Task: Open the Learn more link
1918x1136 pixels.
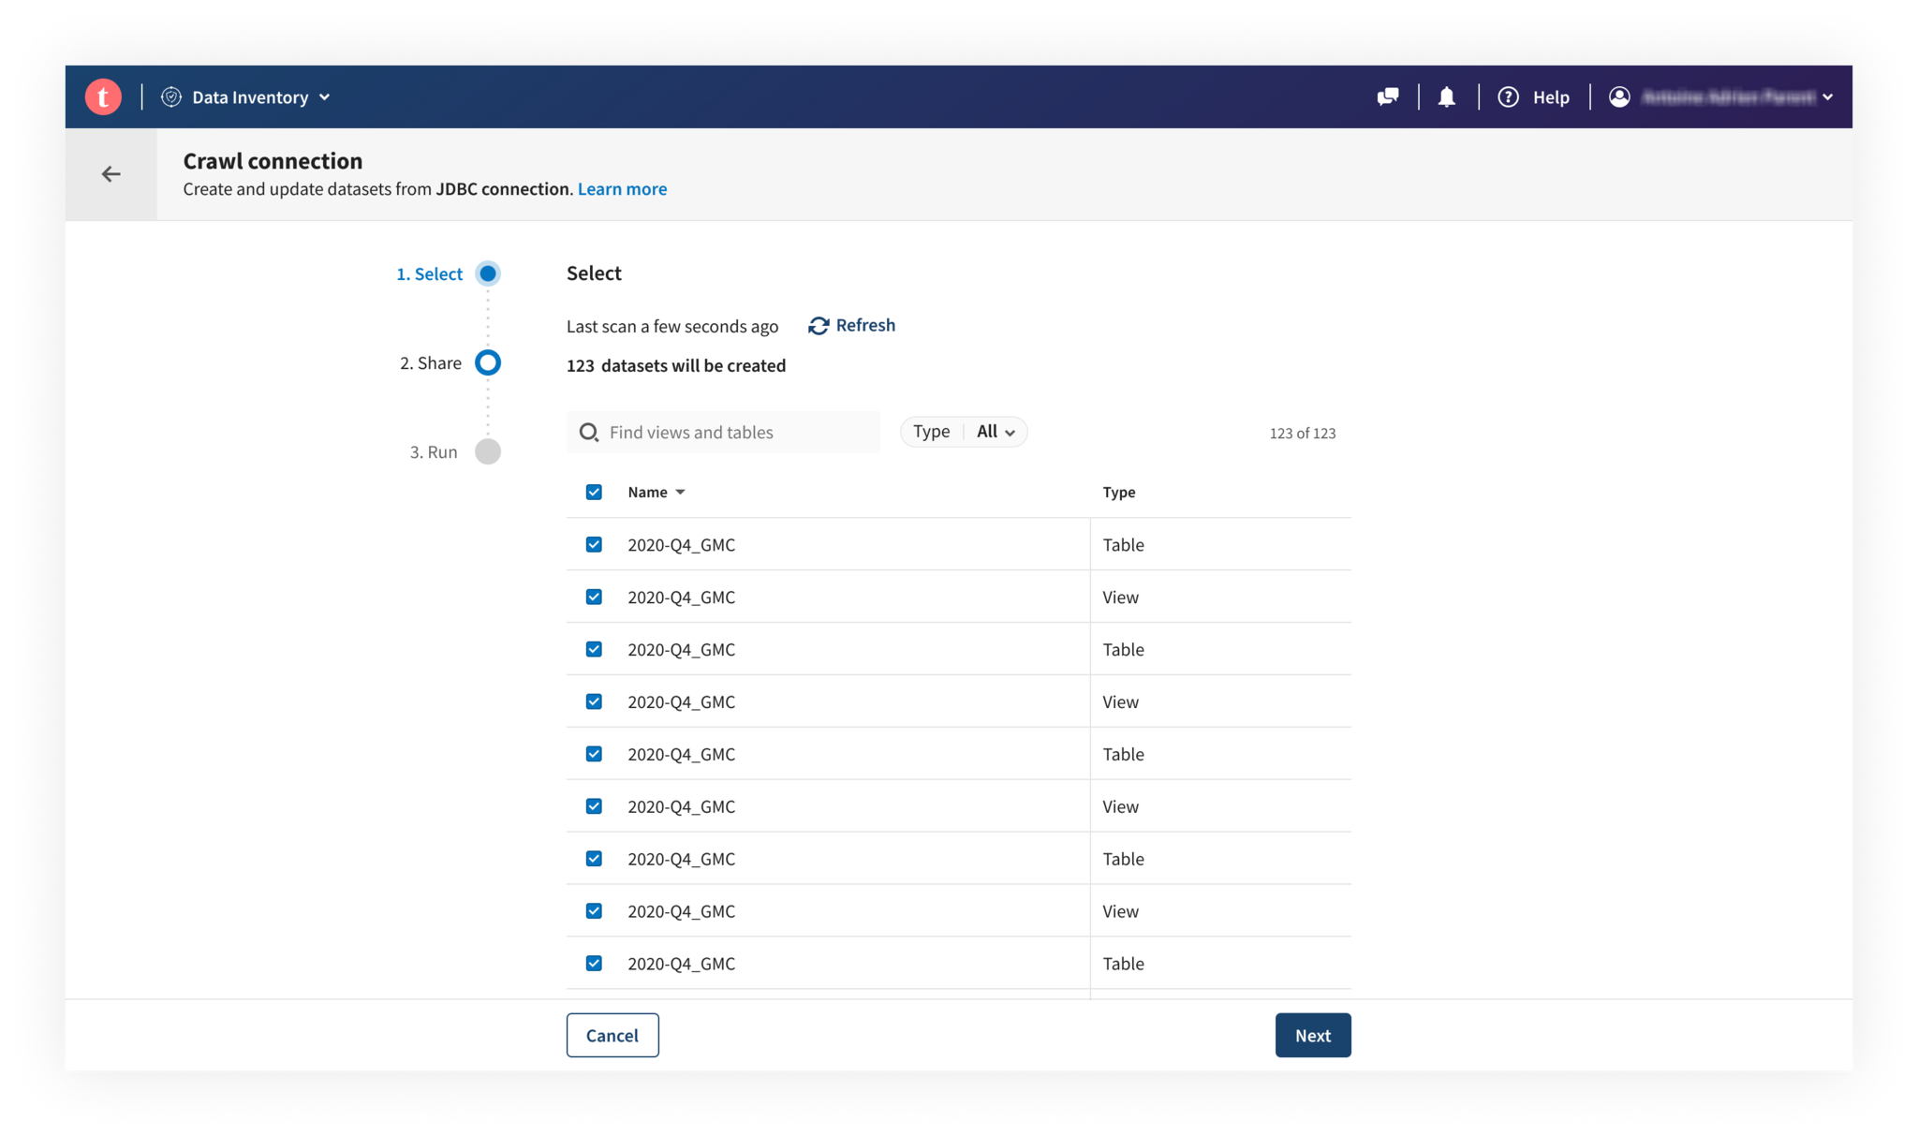Action: (622, 189)
